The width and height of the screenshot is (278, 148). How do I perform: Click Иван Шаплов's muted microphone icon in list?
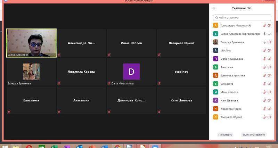264,92
